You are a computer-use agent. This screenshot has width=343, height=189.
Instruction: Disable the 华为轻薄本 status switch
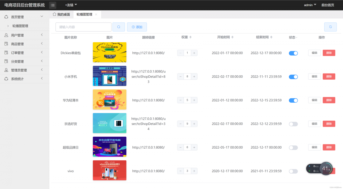(293, 101)
